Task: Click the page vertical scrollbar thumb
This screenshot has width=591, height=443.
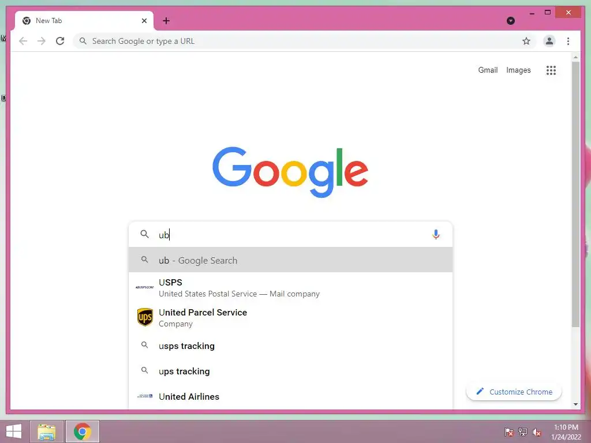Action: [575, 194]
